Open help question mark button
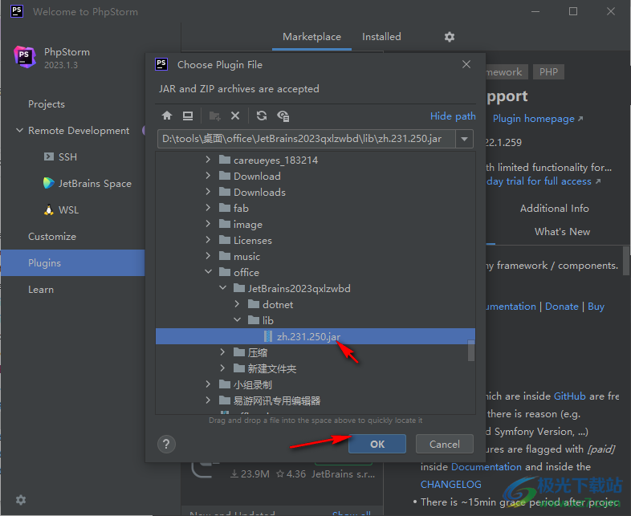631x516 pixels. (166, 445)
